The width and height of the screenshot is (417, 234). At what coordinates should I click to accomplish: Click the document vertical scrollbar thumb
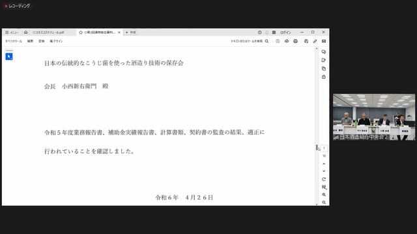tap(317, 148)
